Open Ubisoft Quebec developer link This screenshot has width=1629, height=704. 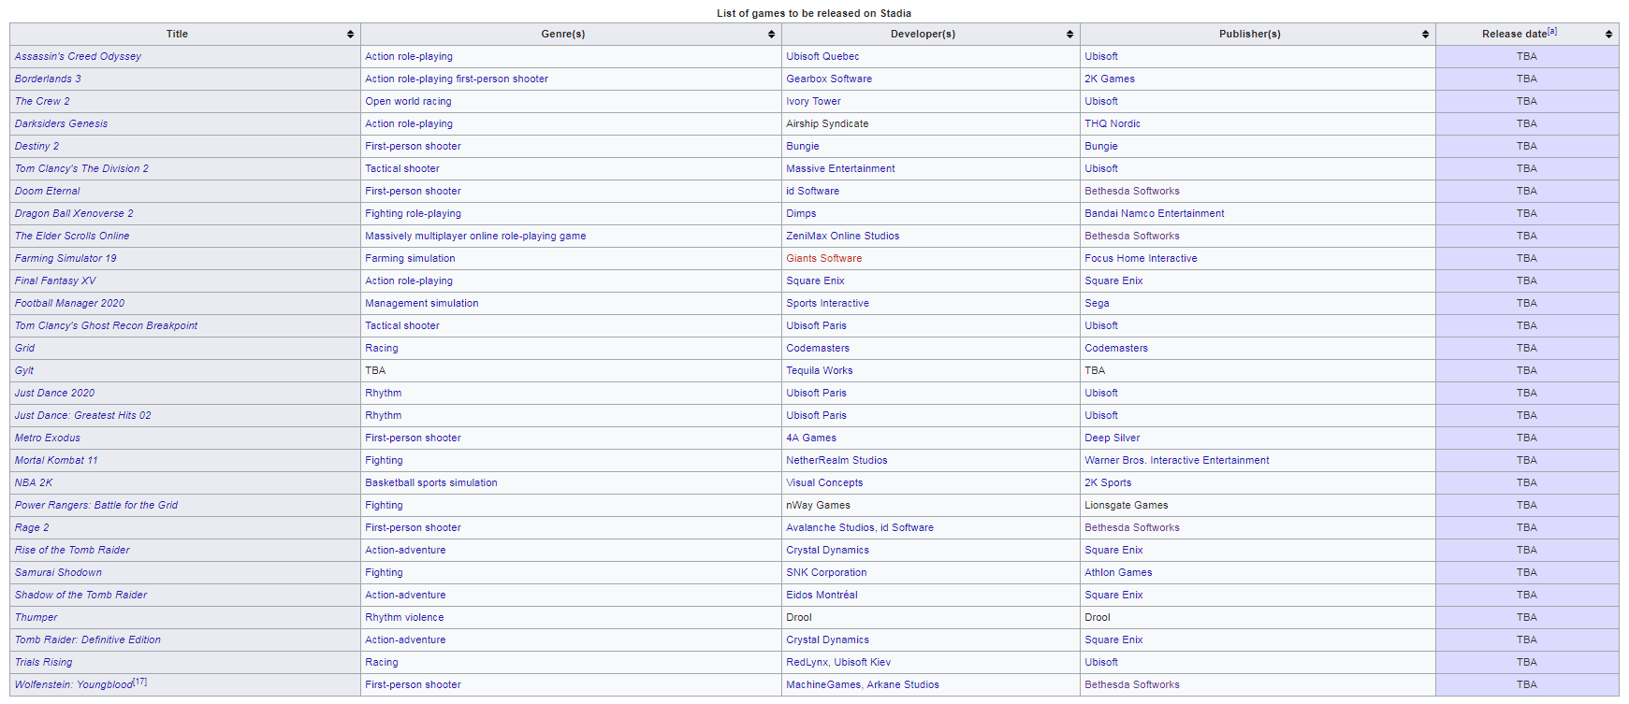pyautogui.click(x=822, y=56)
